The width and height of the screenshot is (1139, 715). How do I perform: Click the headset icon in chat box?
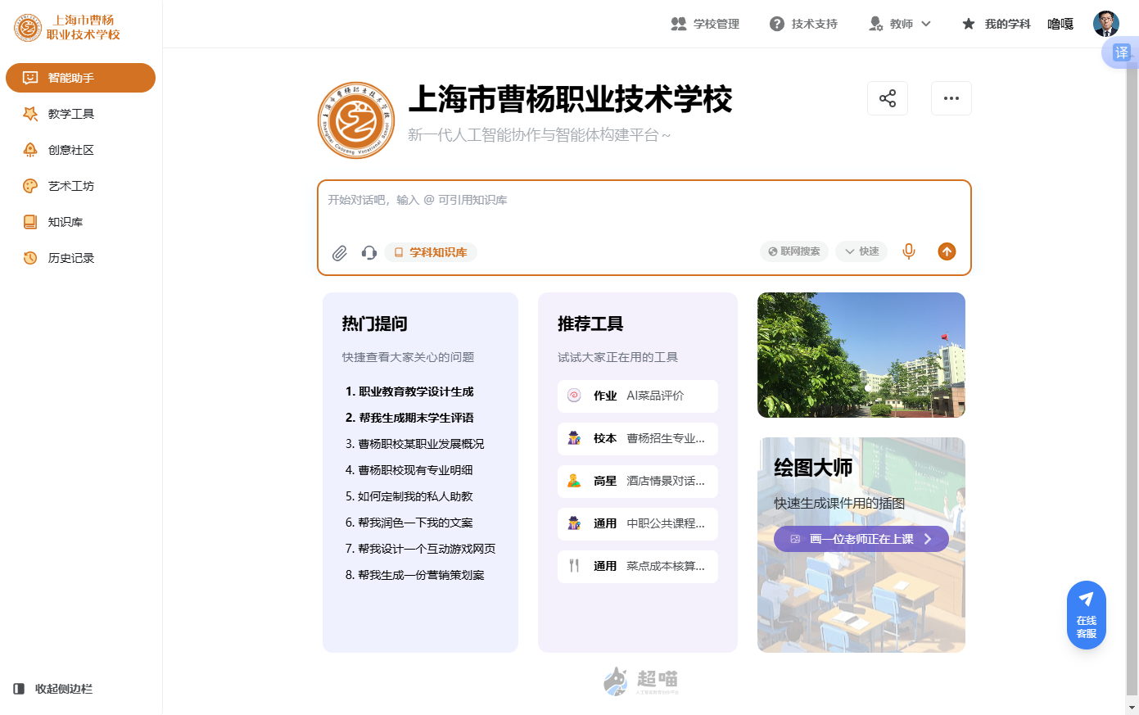click(x=369, y=253)
